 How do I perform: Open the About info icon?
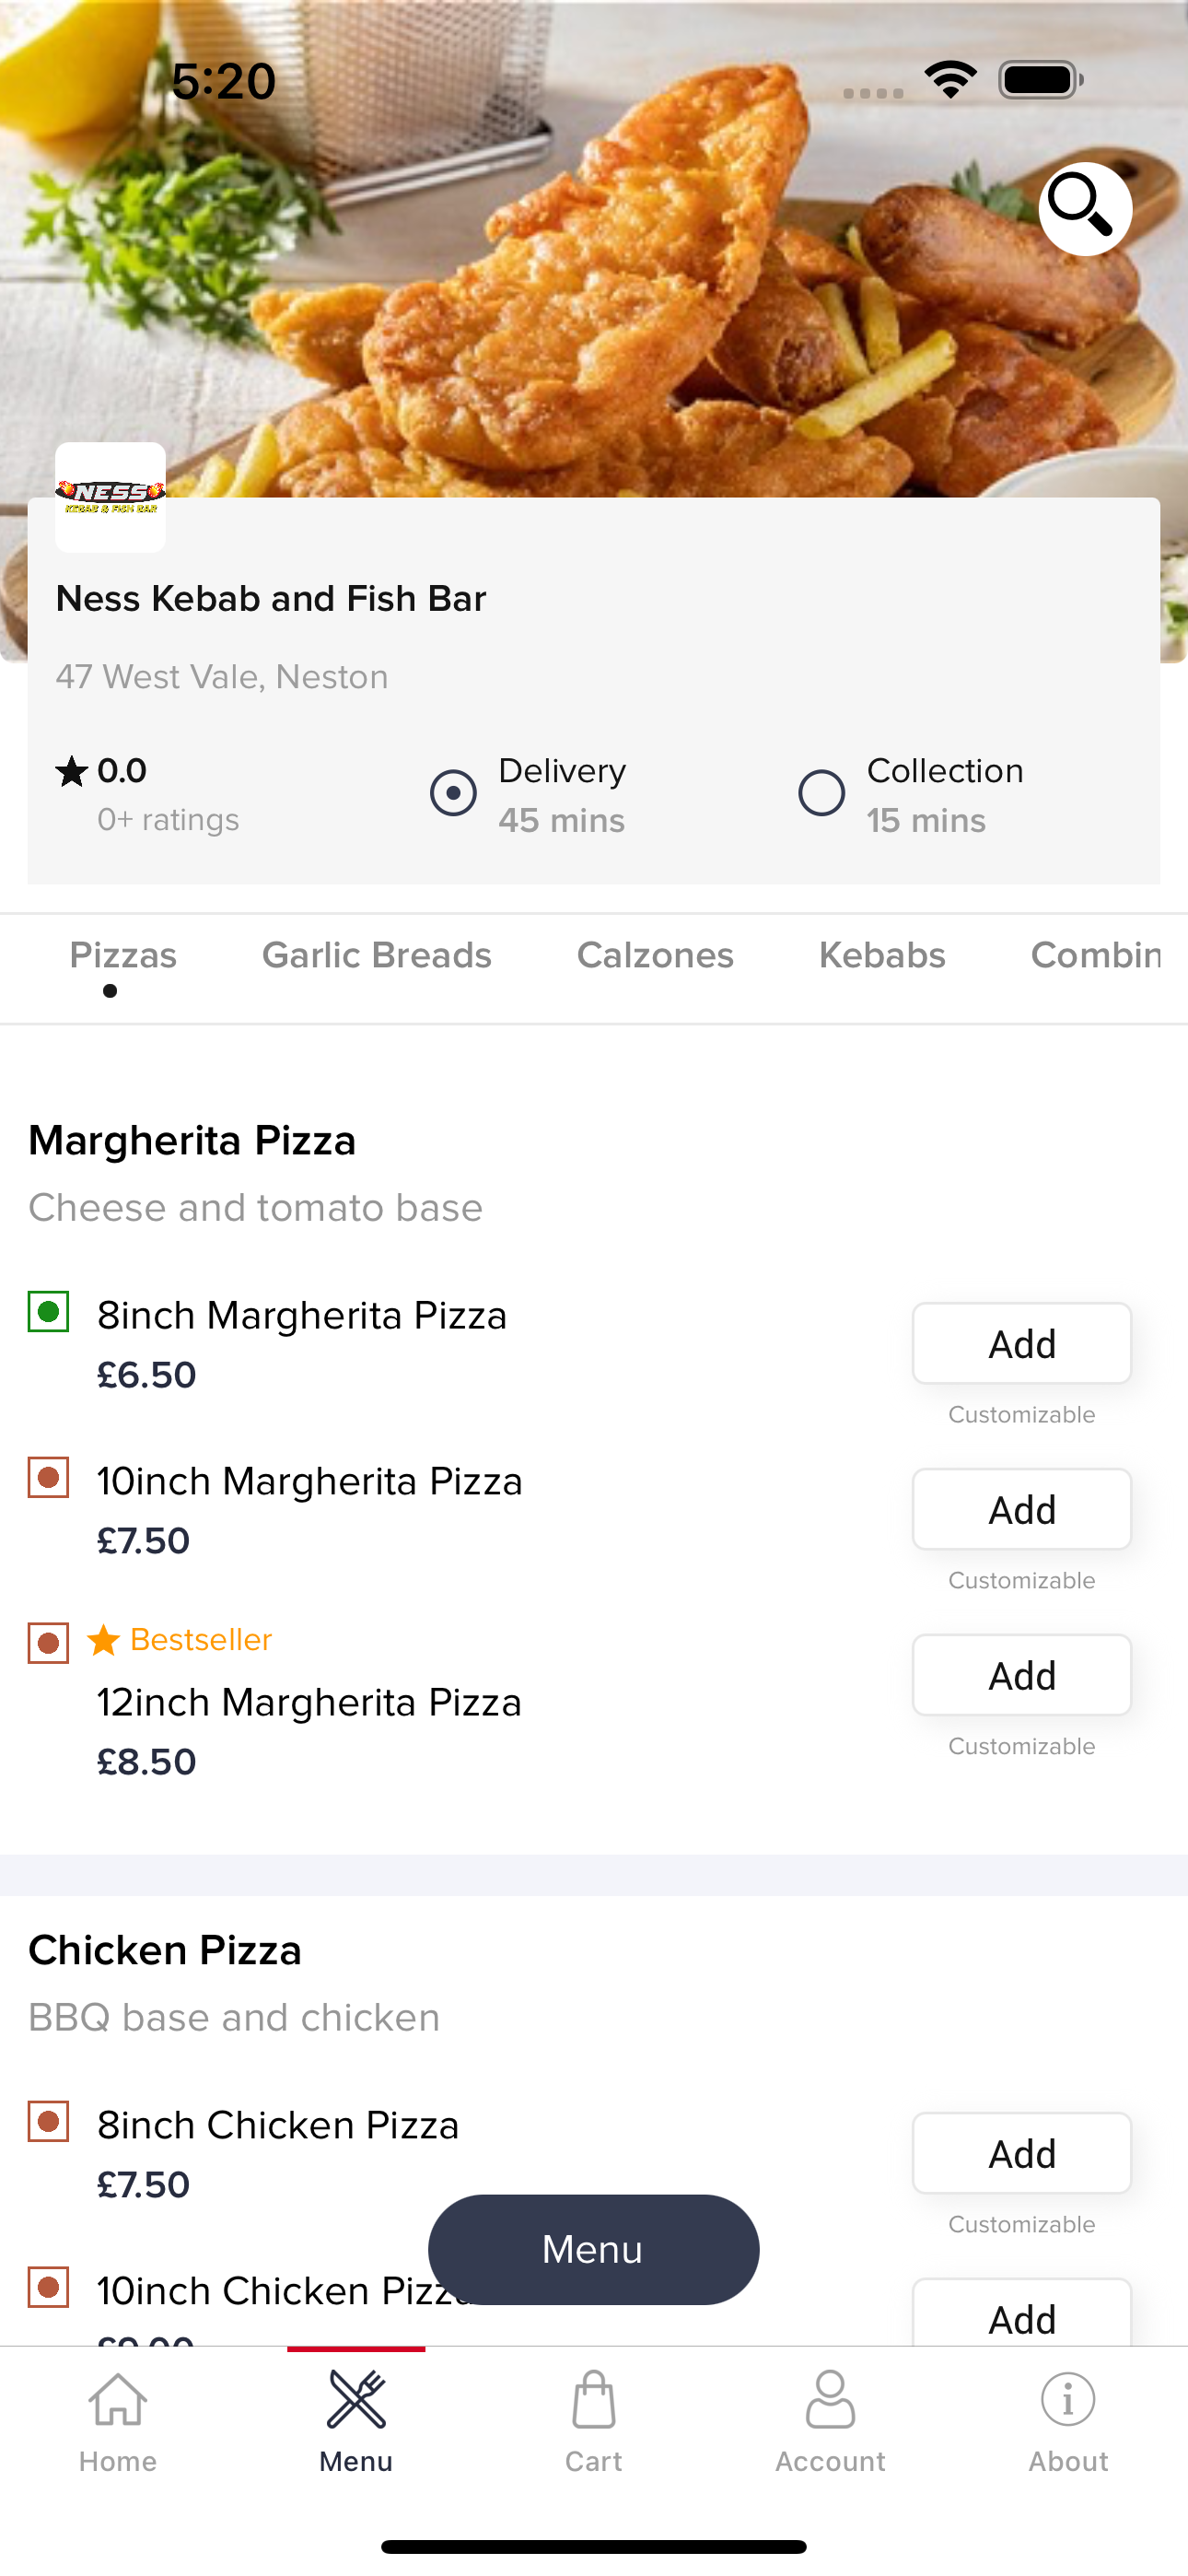click(1068, 2400)
